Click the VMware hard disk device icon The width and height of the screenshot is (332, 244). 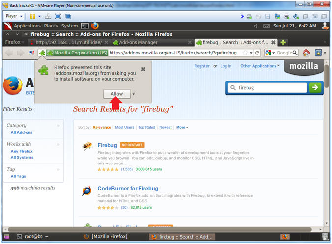[249, 16]
